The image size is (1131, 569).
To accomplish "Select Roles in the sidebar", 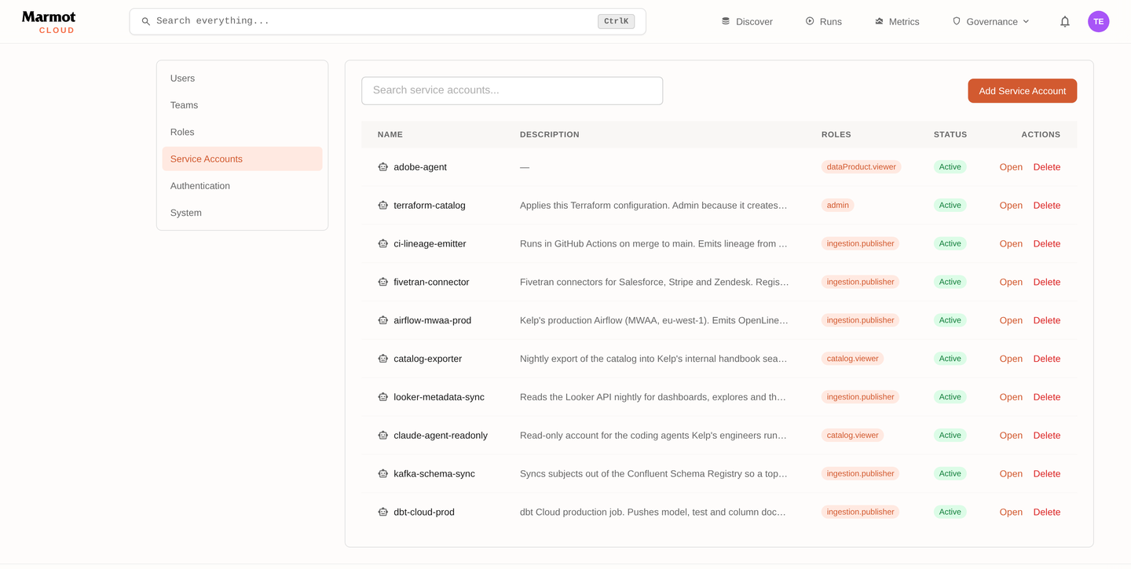I will [242, 132].
